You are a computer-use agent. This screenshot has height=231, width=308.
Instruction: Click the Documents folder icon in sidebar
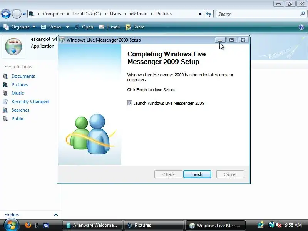5,76
